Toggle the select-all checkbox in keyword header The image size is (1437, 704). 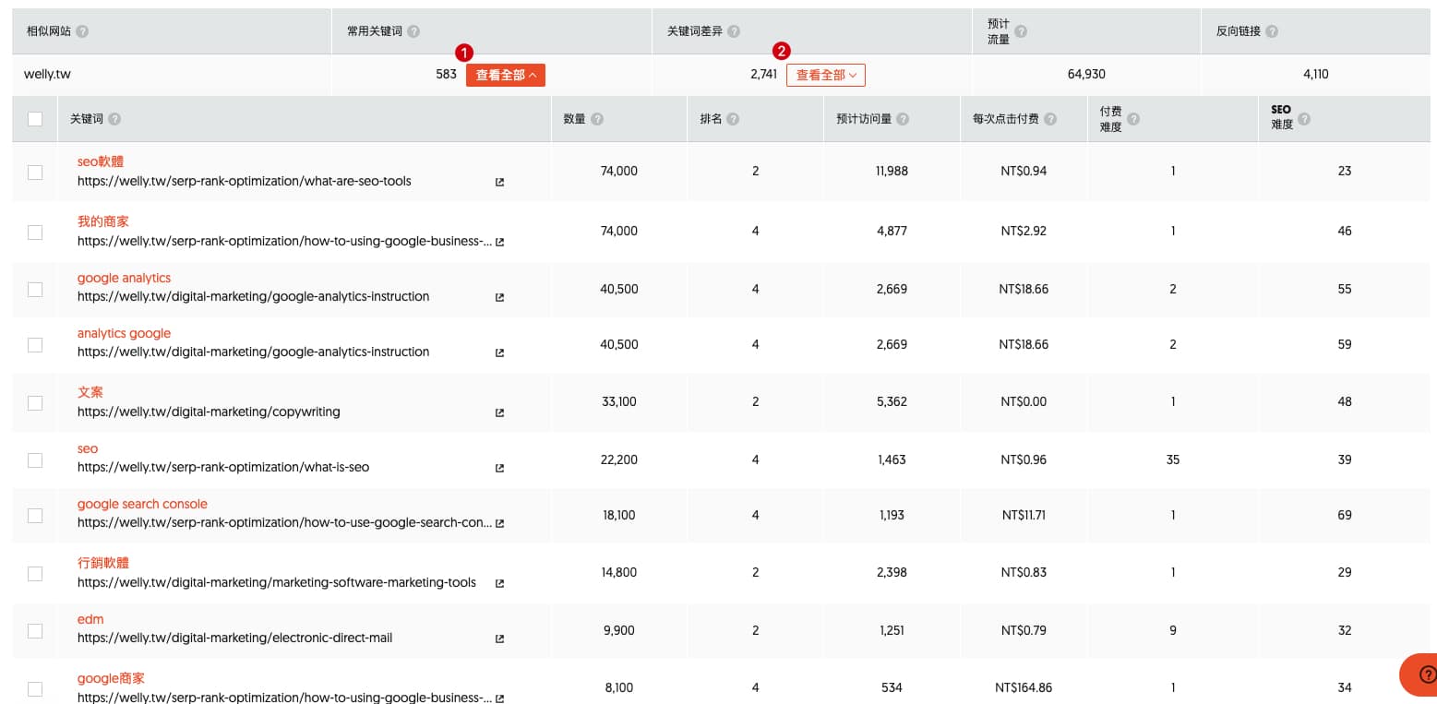point(35,119)
